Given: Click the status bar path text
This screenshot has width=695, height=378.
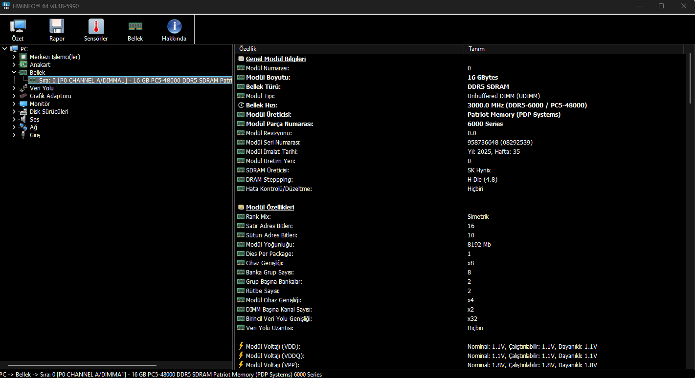Looking at the screenshot, I should (161, 374).
